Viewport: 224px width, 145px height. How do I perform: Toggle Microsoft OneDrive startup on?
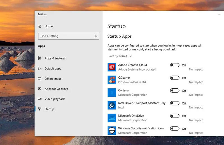(x=175, y=116)
